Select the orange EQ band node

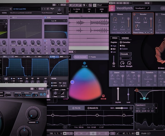137,90
